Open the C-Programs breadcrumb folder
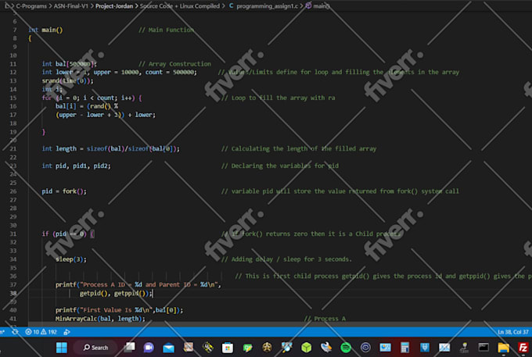The width and height of the screenshot is (532, 357). point(31,6)
